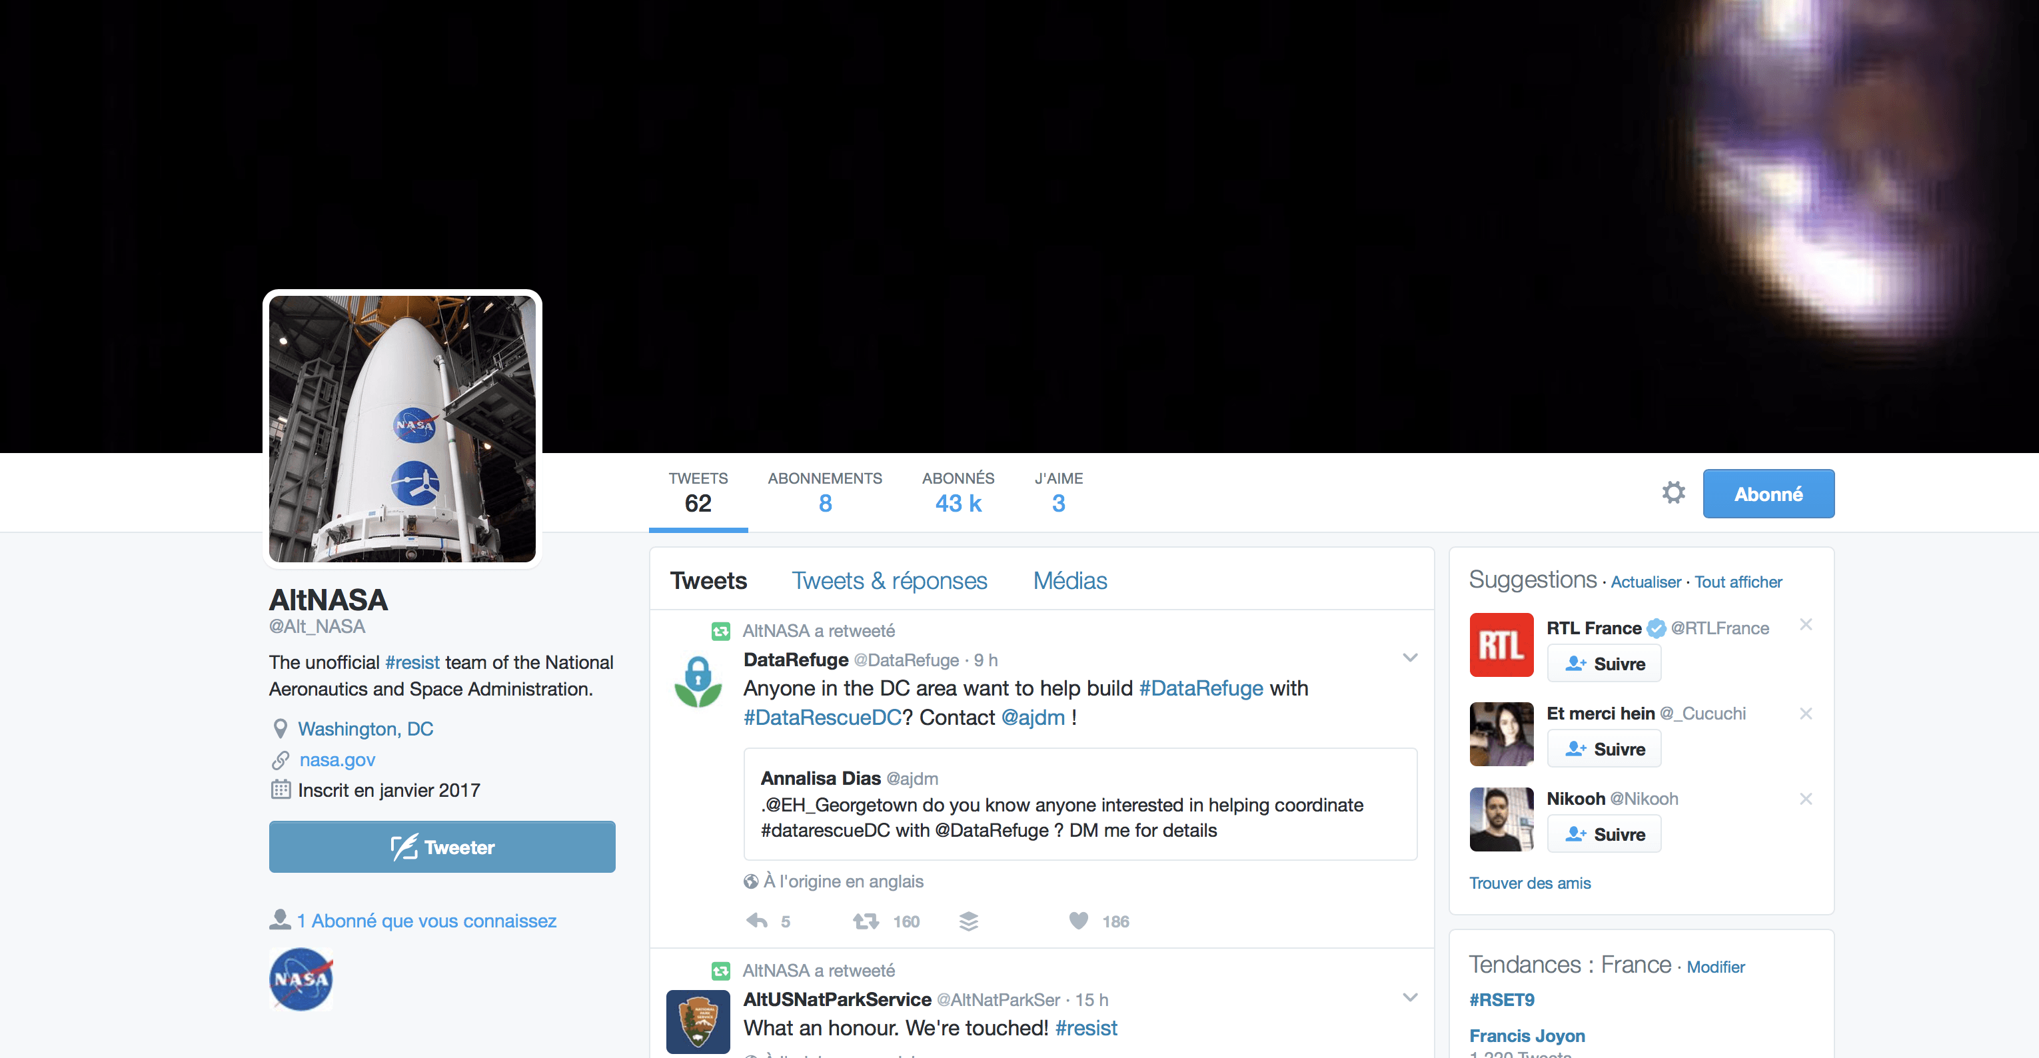Viewport: 2039px width, 1058px height.
Task: Like the DataRefuge tweet with the heart icon
Action: (1078, 920)
